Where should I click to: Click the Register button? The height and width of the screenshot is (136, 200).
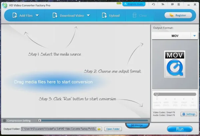[178, 15]
